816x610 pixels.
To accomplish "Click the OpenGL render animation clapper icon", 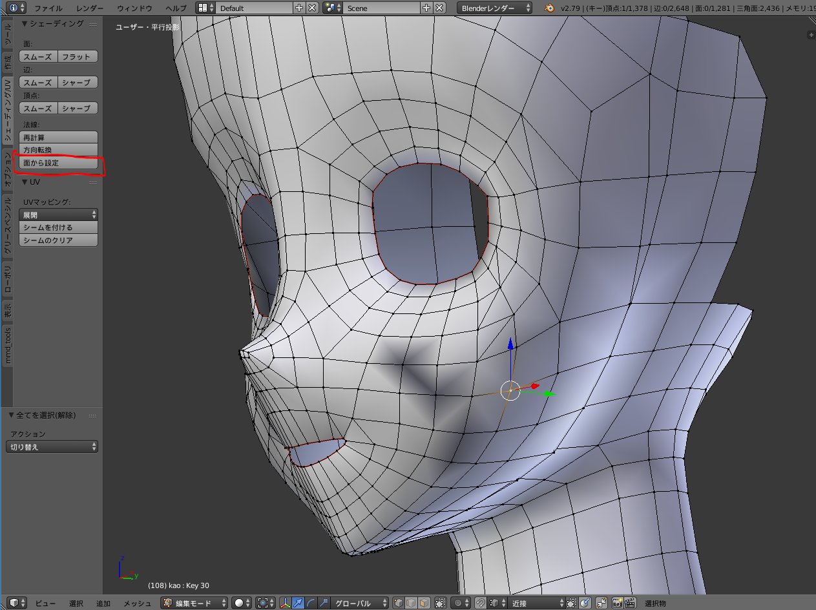I will [x=630, y=603].
